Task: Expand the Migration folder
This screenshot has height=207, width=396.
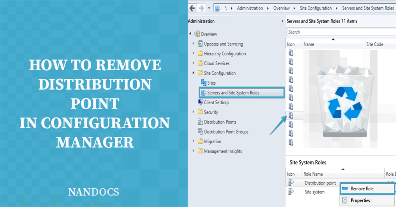Action: click(x=193, y=141)
